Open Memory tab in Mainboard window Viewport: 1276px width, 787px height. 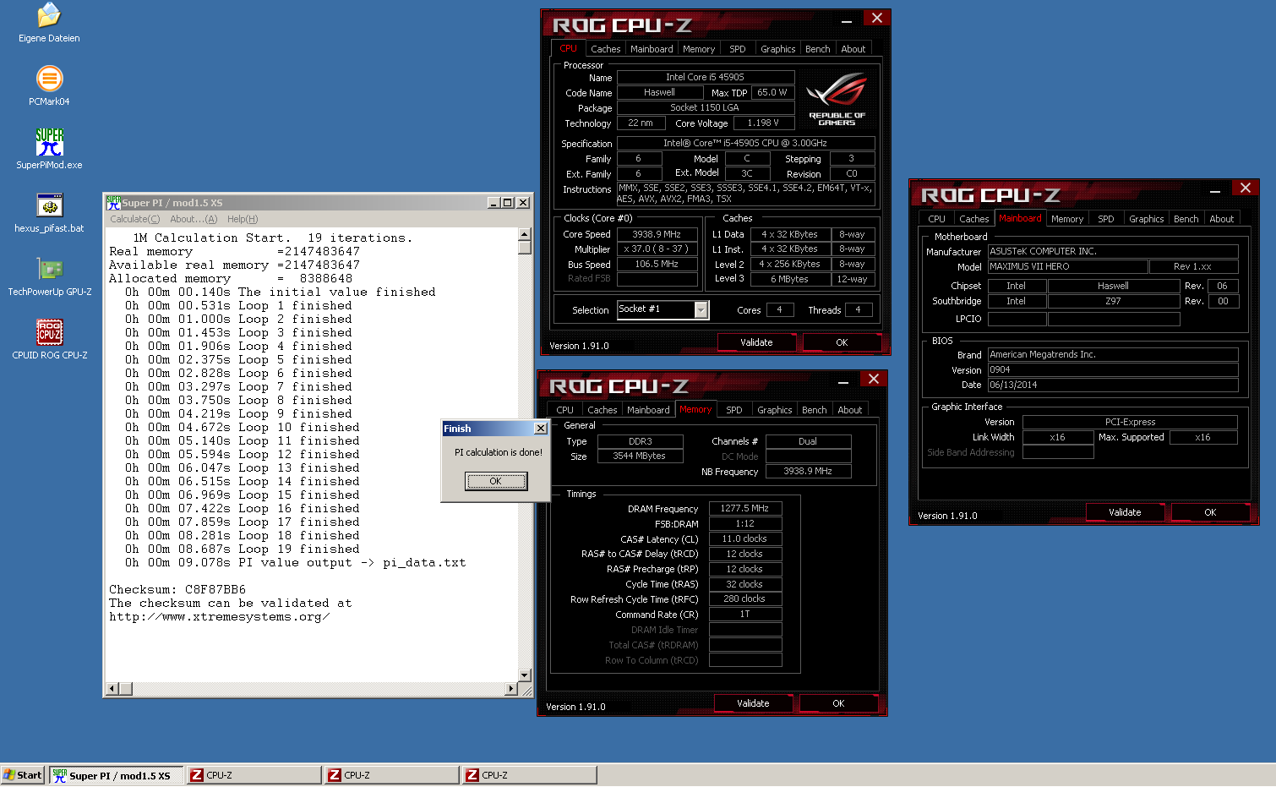tap(1067, 219)
